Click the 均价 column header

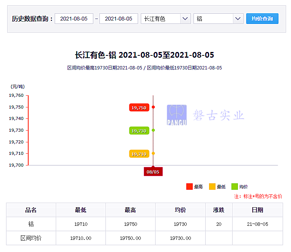tap(180, 210)
